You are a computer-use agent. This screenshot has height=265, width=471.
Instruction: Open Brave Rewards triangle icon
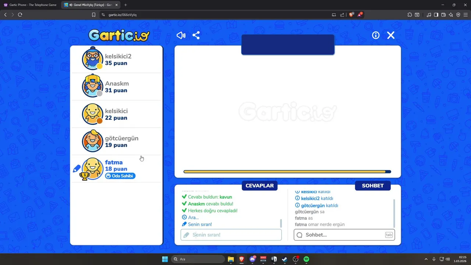click(360, 15)
